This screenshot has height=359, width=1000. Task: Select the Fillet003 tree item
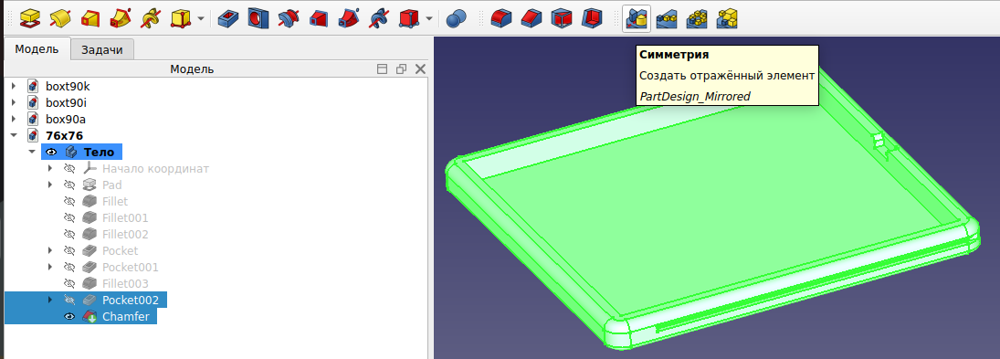pos(125,283)
